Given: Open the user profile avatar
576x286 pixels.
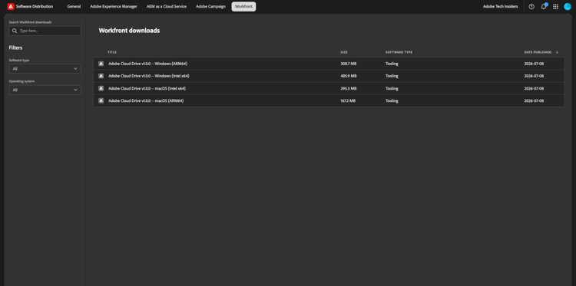Looking at the screenshot, I should click(x=568, y=7).
